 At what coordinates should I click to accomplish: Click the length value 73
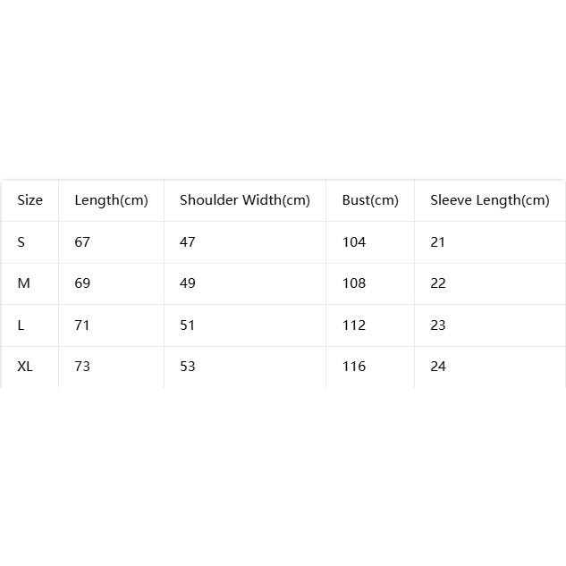[x=82, y=367]
